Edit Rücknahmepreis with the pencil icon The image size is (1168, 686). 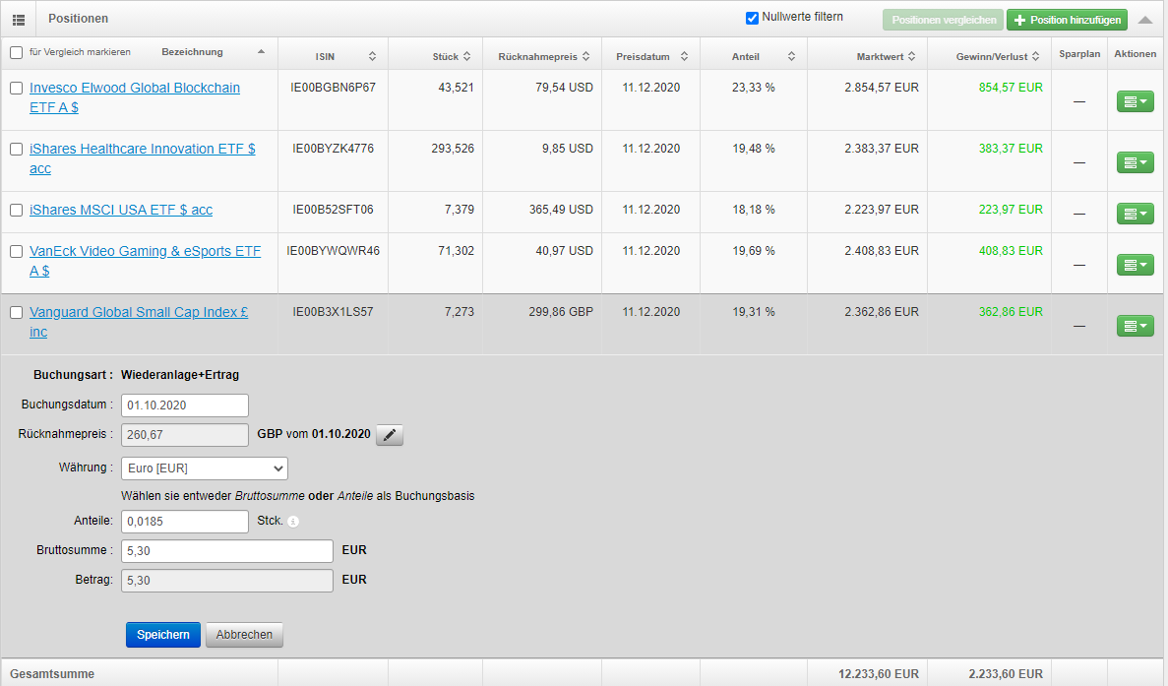click(390, 435)
